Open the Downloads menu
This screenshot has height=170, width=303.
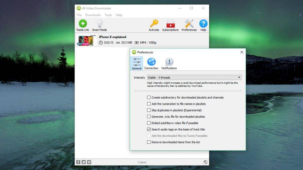tap(93, 15)
